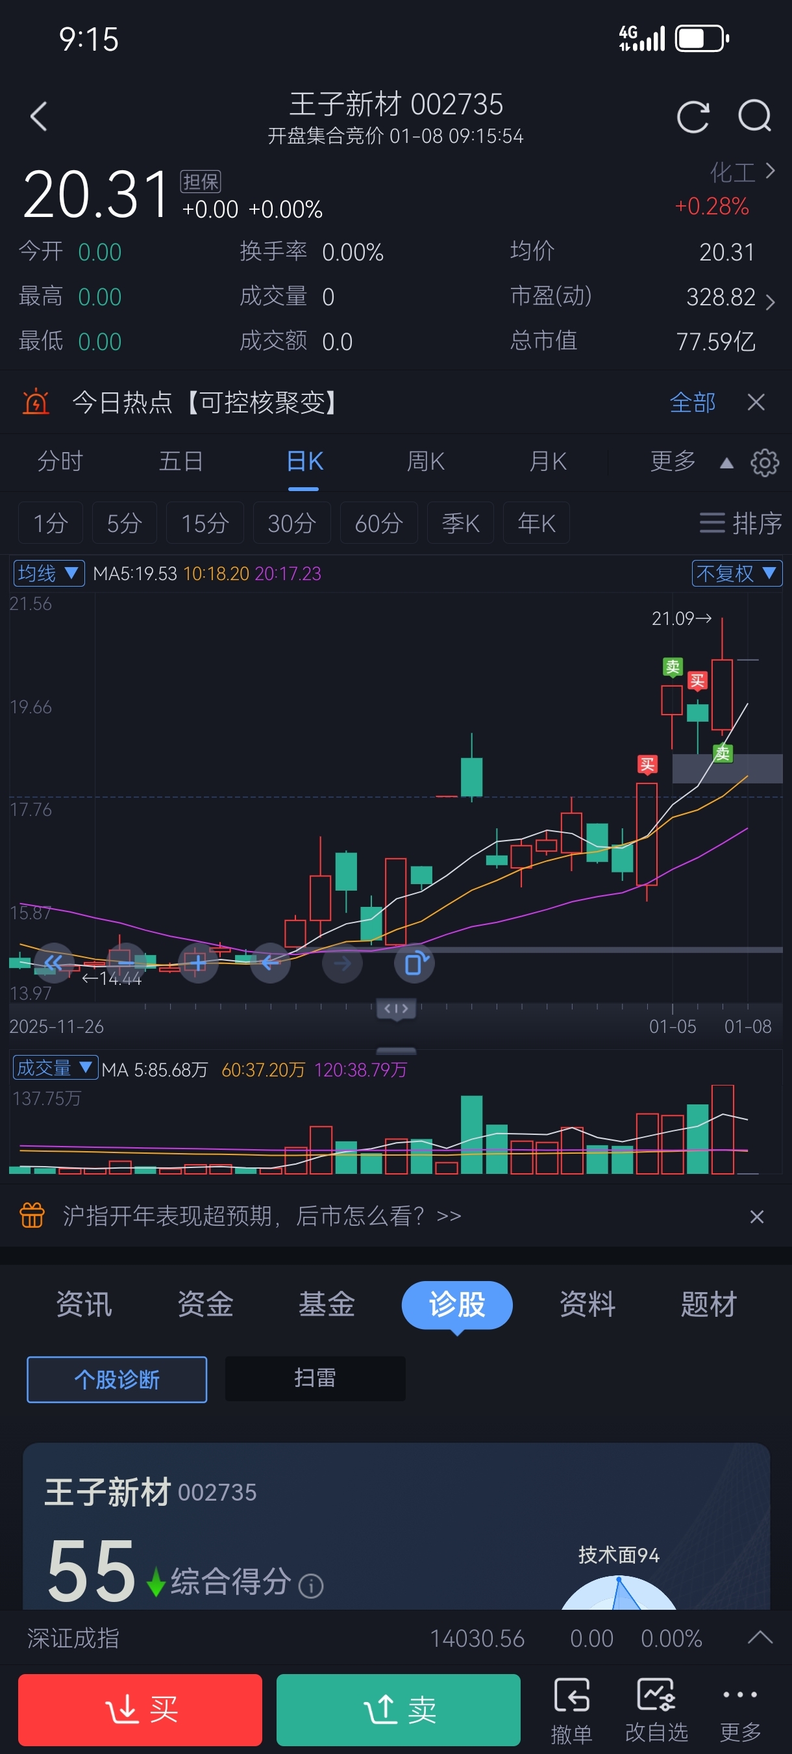Image resolution: width=792 pixels, height=1754 pixels.
Task: Dismiss the 沪指开年表现 banner
Action: 756,1216
